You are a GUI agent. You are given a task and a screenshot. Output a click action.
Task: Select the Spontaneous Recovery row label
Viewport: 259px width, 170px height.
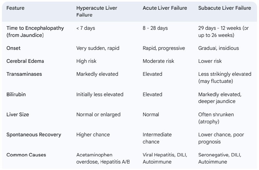tap(34, 135)
